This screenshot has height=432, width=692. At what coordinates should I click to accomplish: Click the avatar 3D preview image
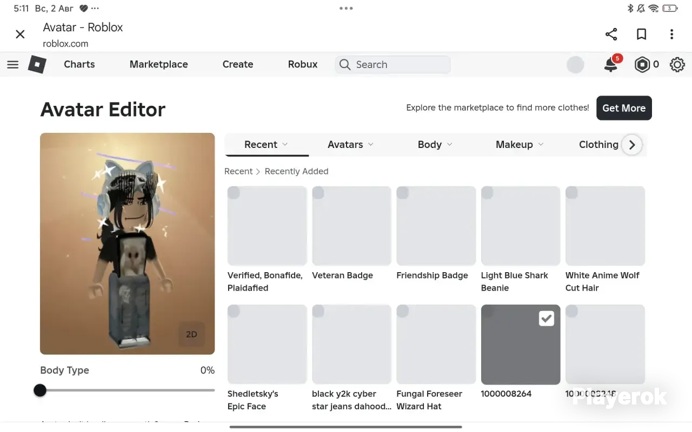point(128,244)
